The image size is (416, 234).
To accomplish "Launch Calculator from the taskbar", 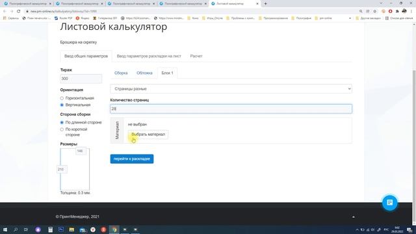I will (51, 229).
